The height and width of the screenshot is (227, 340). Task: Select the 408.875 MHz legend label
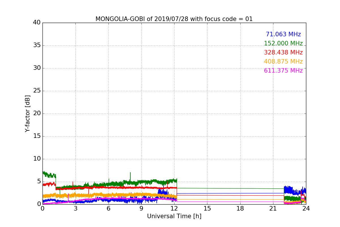click(283, 62)
